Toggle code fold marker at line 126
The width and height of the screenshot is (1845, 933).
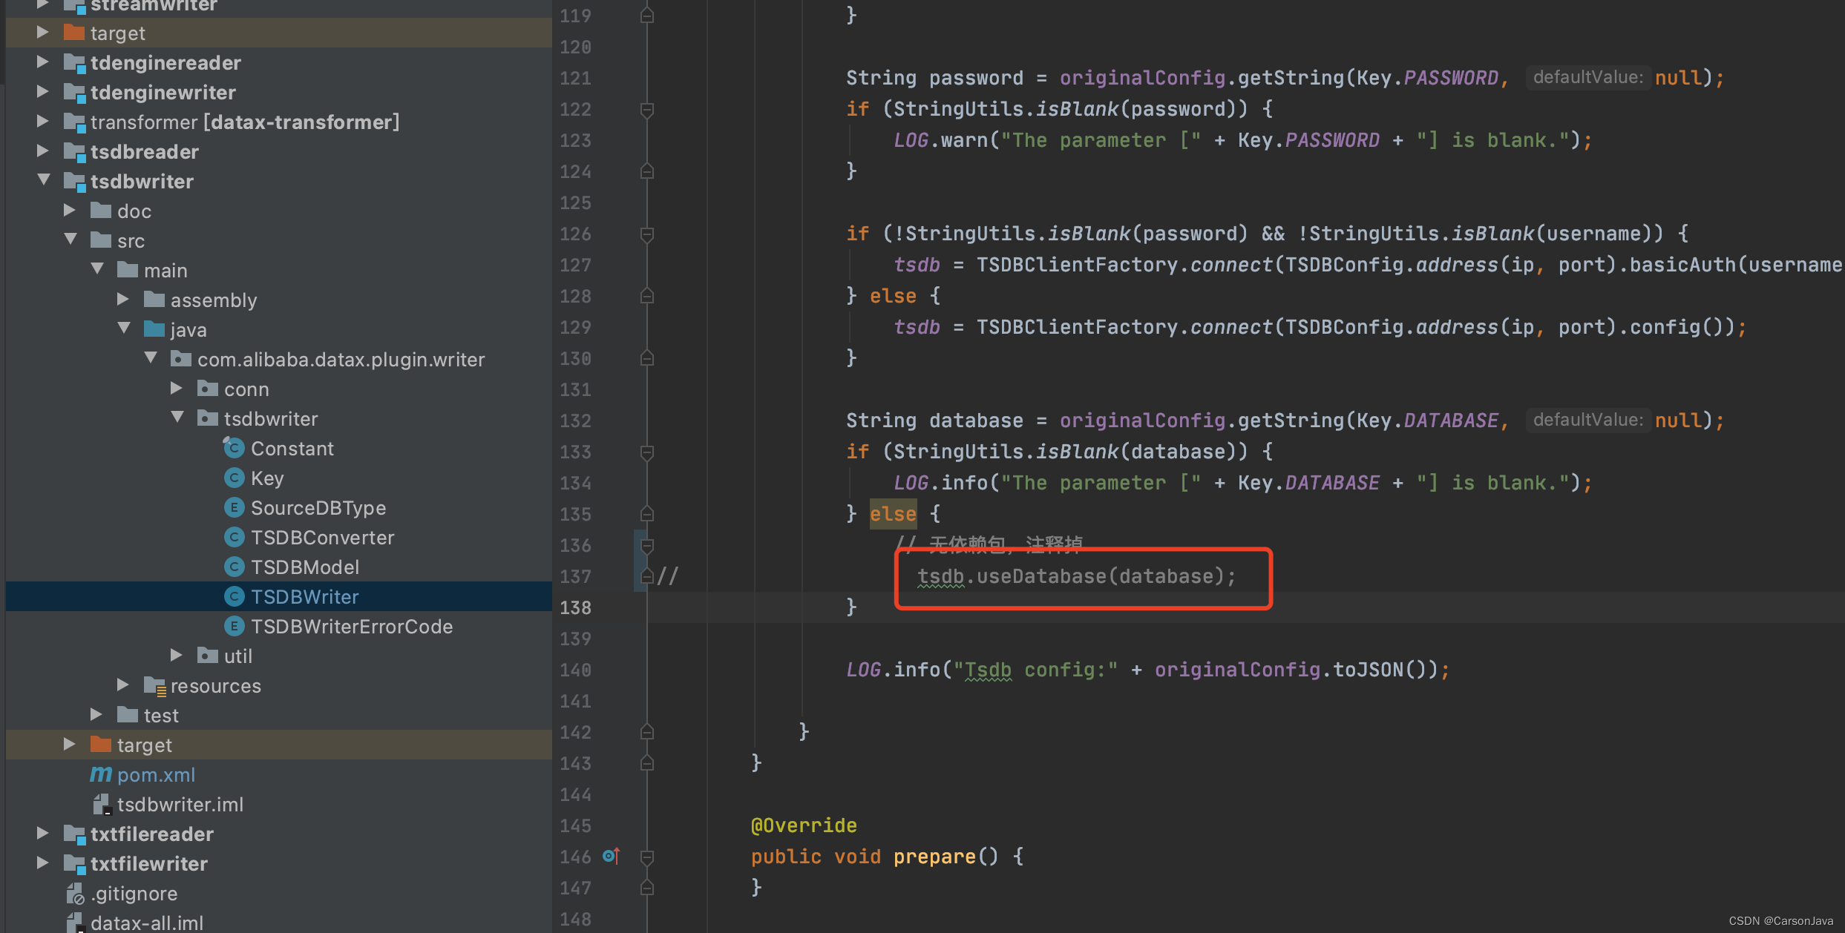pos(647,234)
